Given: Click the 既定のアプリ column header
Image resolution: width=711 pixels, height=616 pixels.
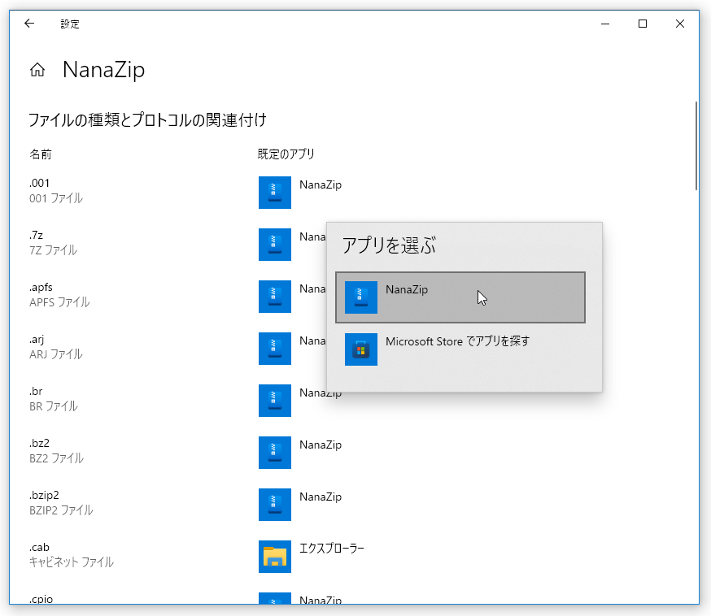Looking at the screenshot, I should [286, 154].
